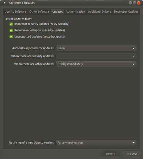
Task: Click the Revert button
Action: tap(110, 154)
